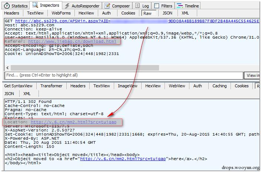The image size is (261, 172).
Task: Click the Find text search field
Action: click(x=124, y=75)
